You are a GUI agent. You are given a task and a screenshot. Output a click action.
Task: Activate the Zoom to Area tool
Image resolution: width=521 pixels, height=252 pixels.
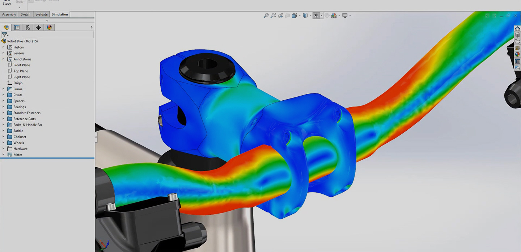pyautogui.click(x=274, y=16)
